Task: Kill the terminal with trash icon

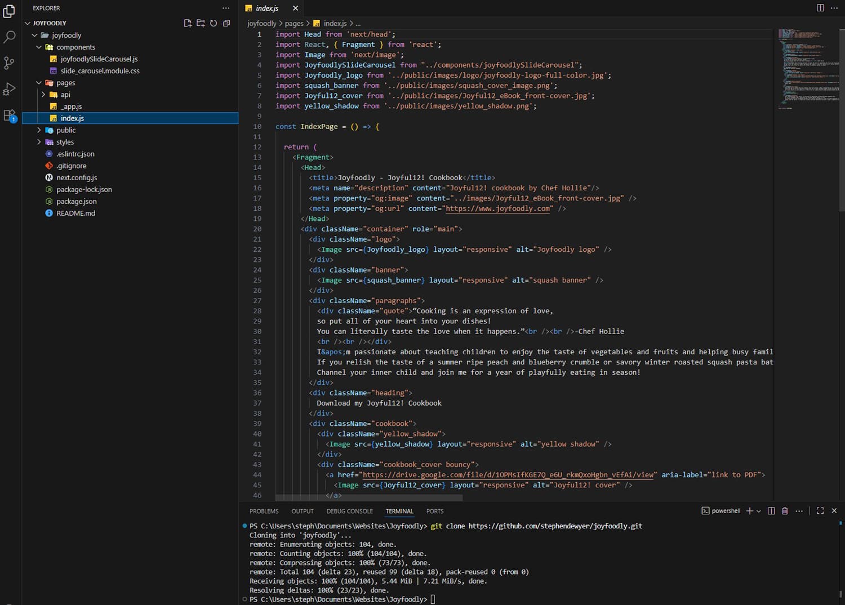Action: 785,511
